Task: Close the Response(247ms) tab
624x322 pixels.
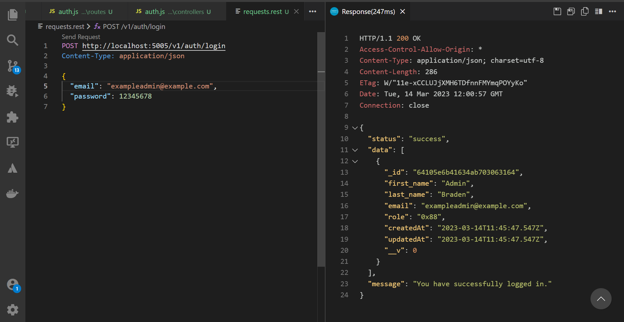Action: 403,12
